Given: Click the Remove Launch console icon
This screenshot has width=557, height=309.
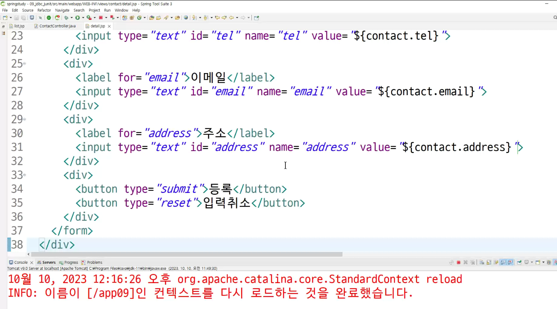Looking at the screenshot, I should point(465,262).
